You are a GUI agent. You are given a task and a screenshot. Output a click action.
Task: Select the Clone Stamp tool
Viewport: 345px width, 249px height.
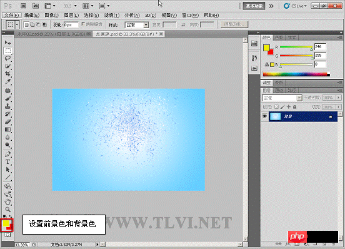[7, 106]
